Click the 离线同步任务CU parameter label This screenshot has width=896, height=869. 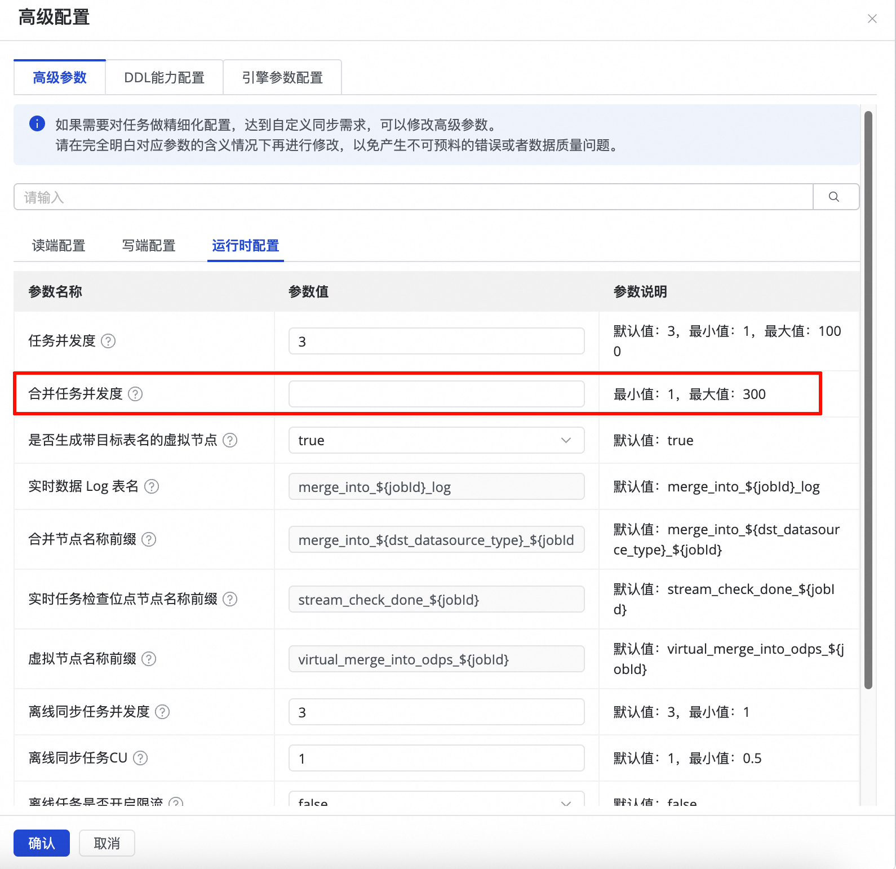[x=78, y=758]
